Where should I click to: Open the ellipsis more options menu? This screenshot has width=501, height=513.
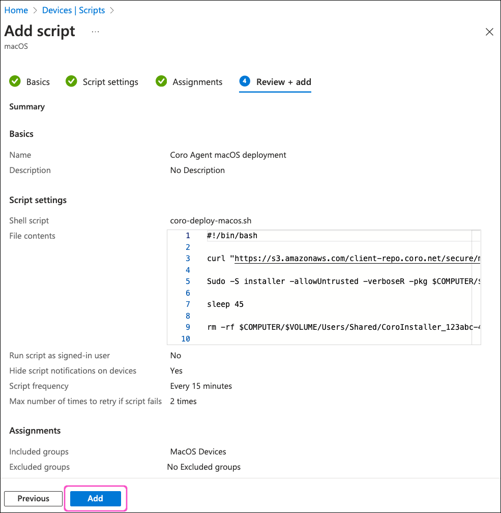95,32
